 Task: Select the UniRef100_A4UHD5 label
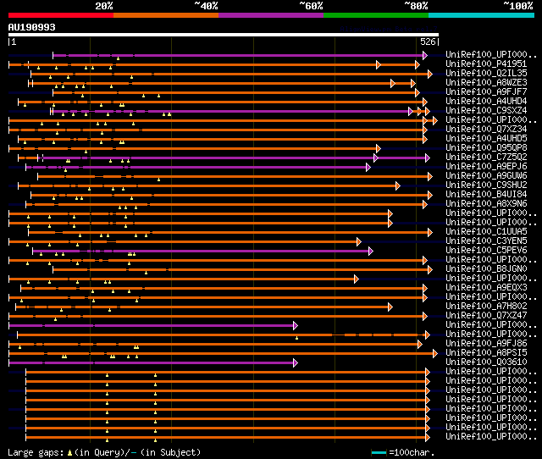pos(486,138)
